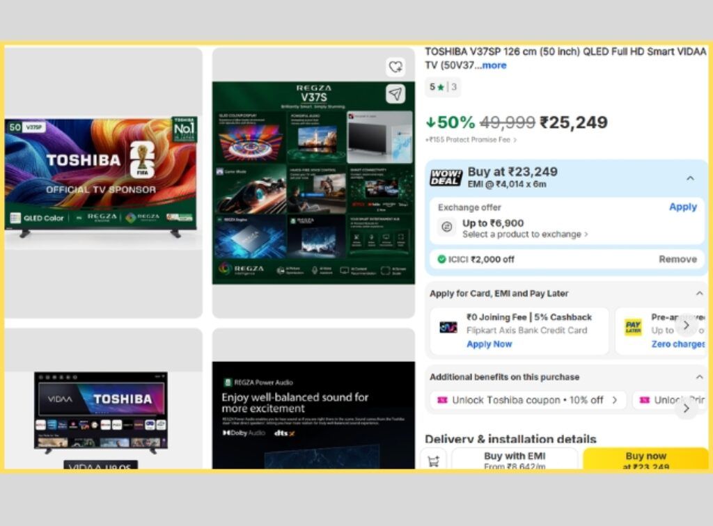This screenshot has height=526, width=713.
Task: Share product using paper plane icon
Action: click(x=395, y=94)
